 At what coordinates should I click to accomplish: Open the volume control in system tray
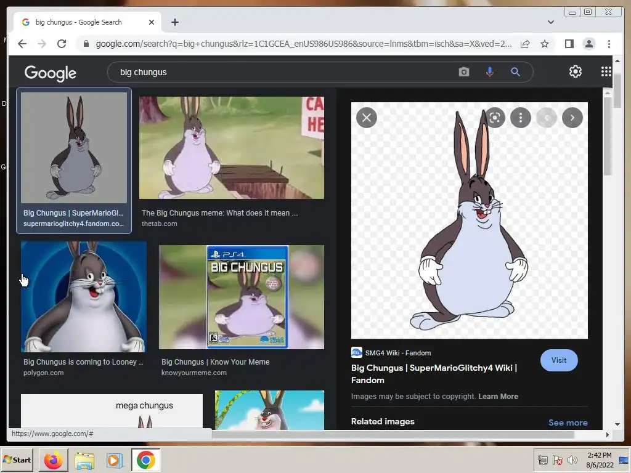coord(572,460)
